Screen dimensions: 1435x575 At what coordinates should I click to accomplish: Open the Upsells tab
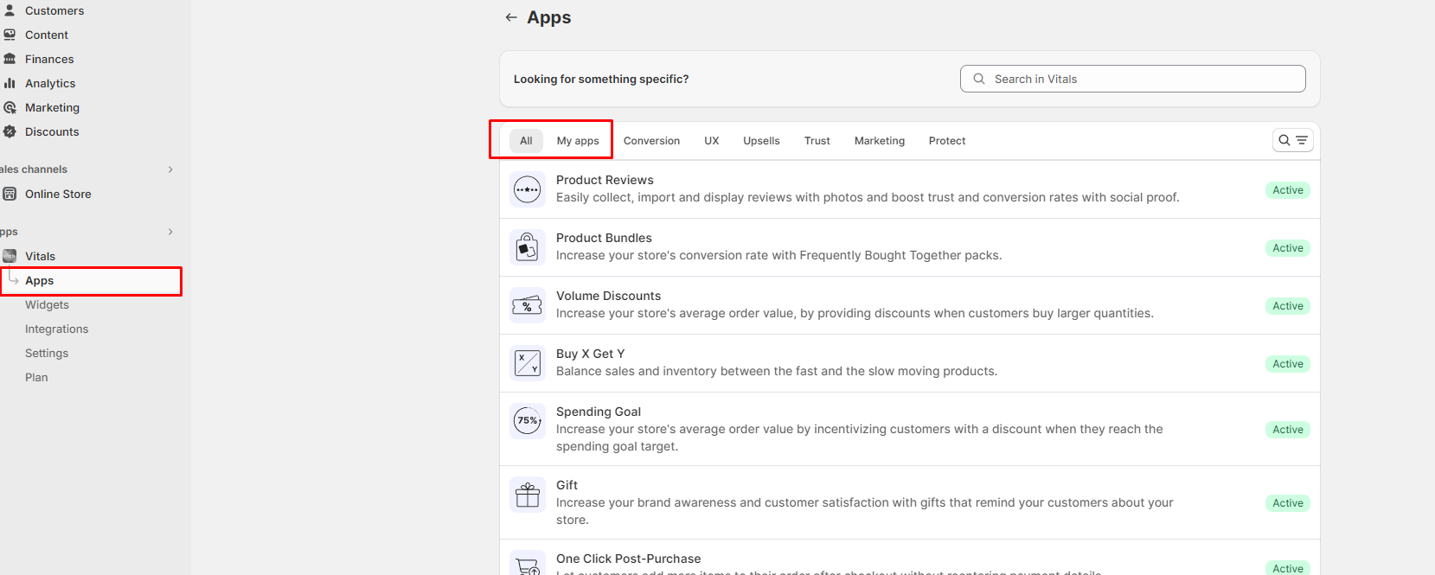coord(761,141)
